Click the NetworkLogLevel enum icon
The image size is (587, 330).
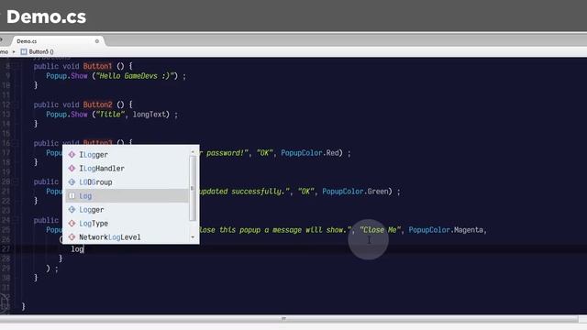pyautogui.click(x=72, y=237)
